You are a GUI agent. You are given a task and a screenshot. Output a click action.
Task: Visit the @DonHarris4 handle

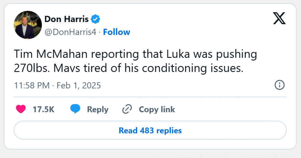70,32
